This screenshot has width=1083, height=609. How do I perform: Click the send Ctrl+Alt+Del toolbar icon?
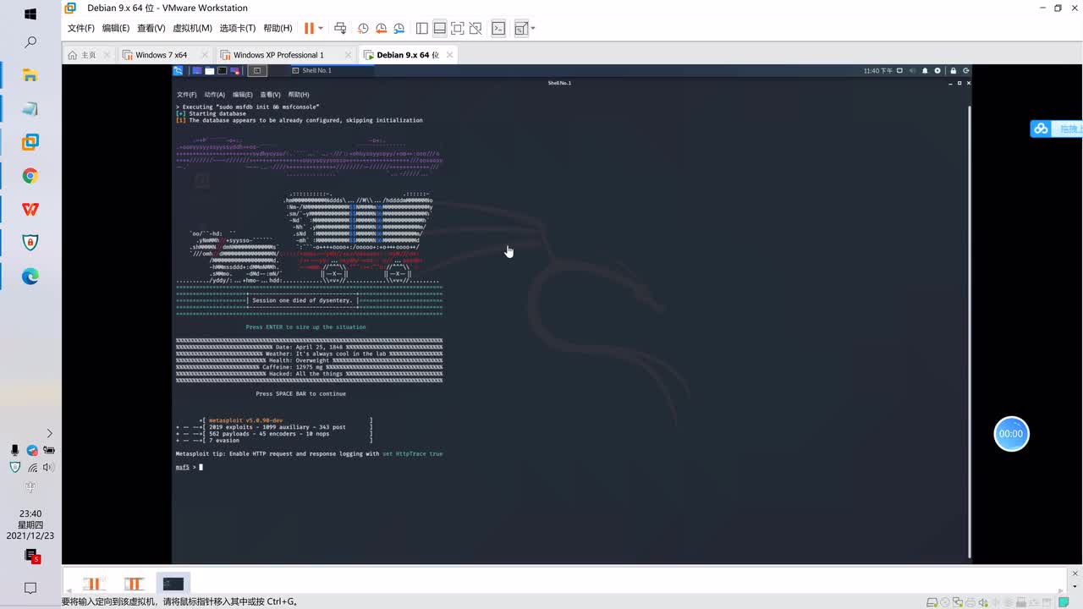(x=340, y=28)
